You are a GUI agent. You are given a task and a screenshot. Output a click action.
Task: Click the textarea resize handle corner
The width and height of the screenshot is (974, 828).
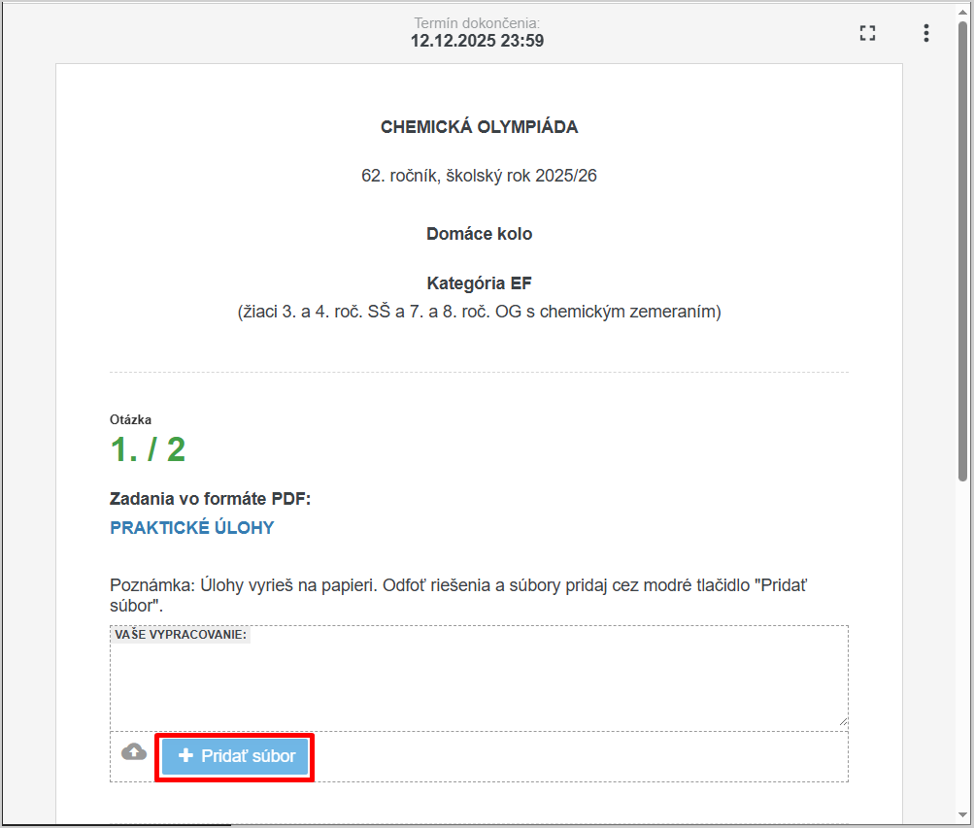tap(843, 721)
